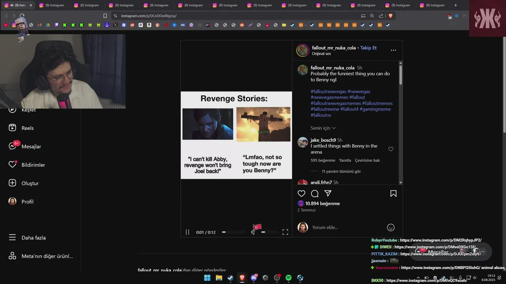506x284 pixels.
Task: Show hidden system tray icons chevron
Action: click(x=418, y=278)
